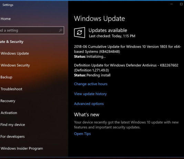Click the Windows Update refresh icon
184x159 pixels.
coord(80,33)
